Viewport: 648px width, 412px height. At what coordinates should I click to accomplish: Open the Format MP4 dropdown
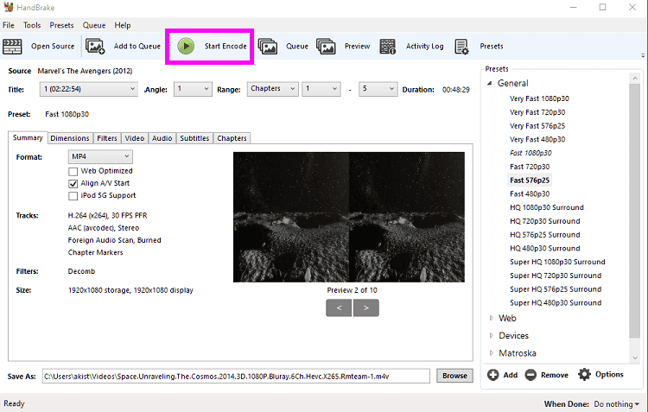coord(100,156)
